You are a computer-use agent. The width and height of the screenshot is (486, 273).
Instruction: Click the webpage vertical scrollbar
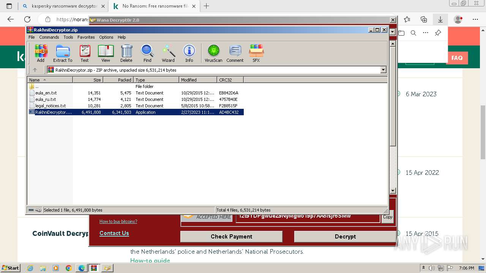(483, 133)
